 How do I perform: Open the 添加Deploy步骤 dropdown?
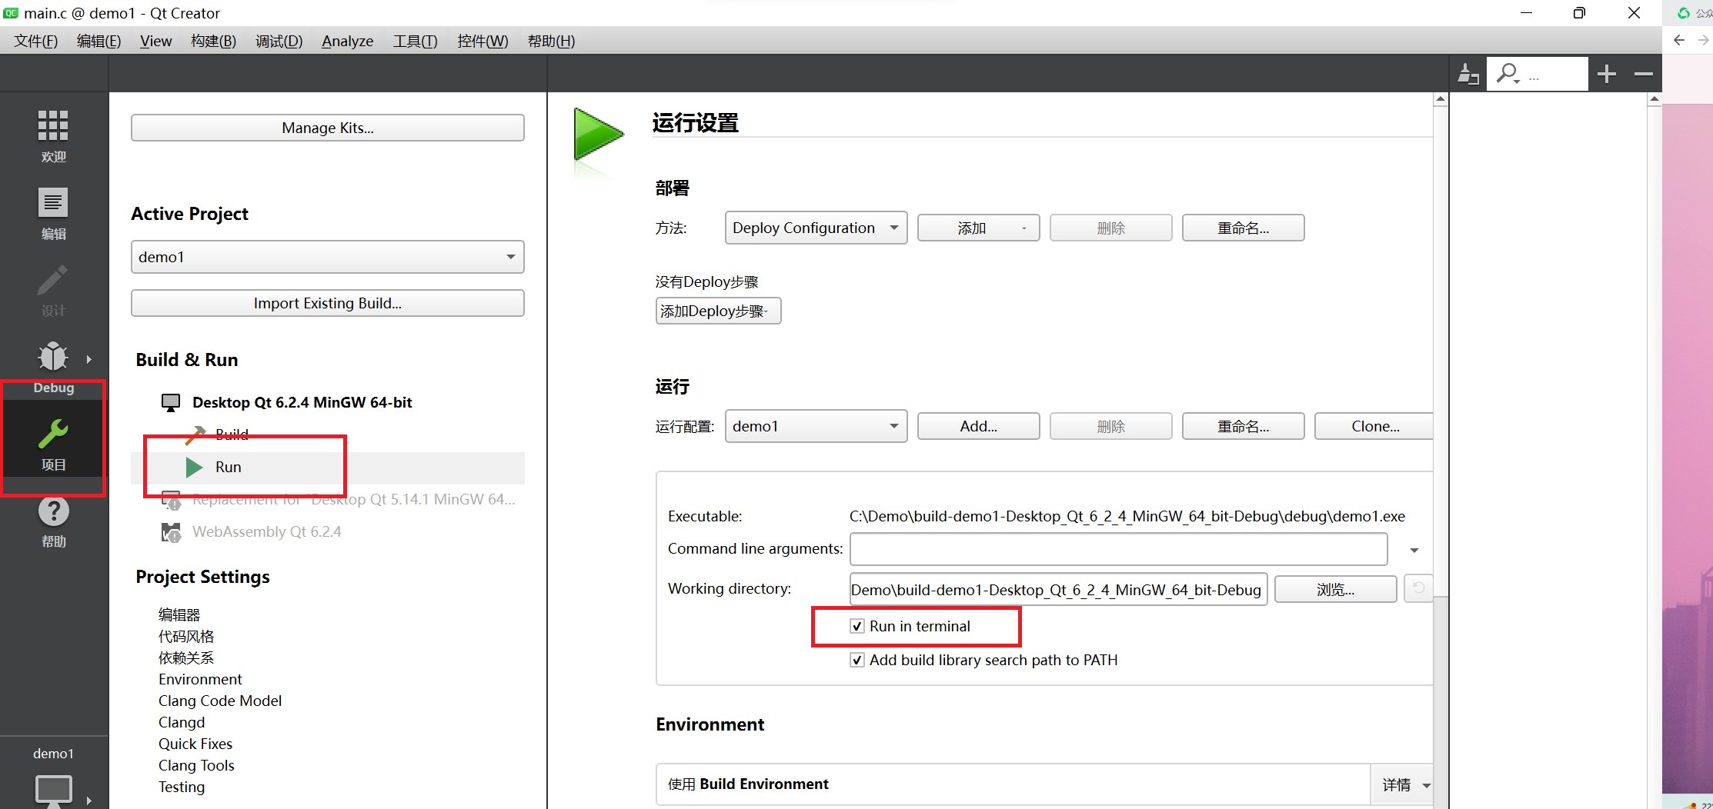(x=718, y=311)
